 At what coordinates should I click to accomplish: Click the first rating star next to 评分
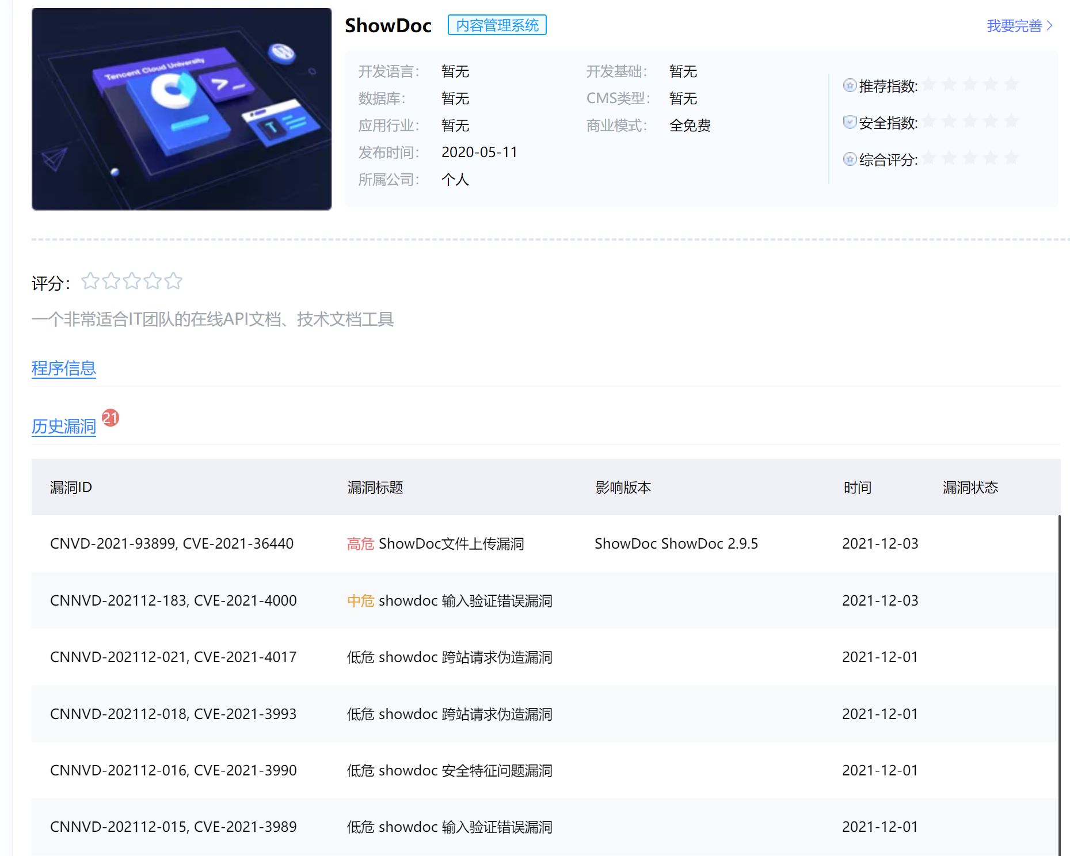[90, 281]
